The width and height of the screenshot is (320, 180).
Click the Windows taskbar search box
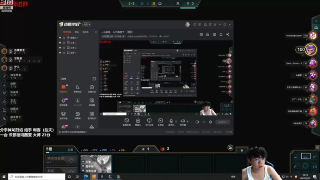(x=37, y=176)
